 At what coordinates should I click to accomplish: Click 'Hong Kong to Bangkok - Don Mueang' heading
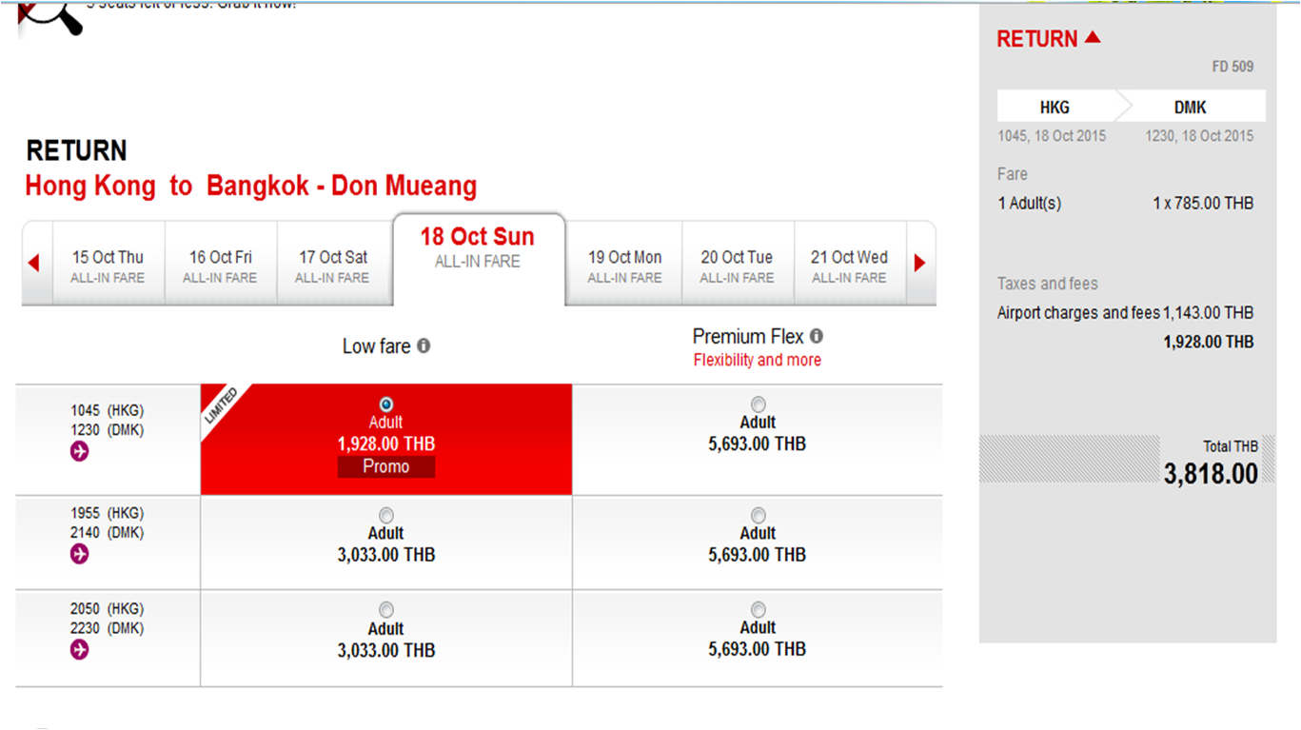[251, 186]
